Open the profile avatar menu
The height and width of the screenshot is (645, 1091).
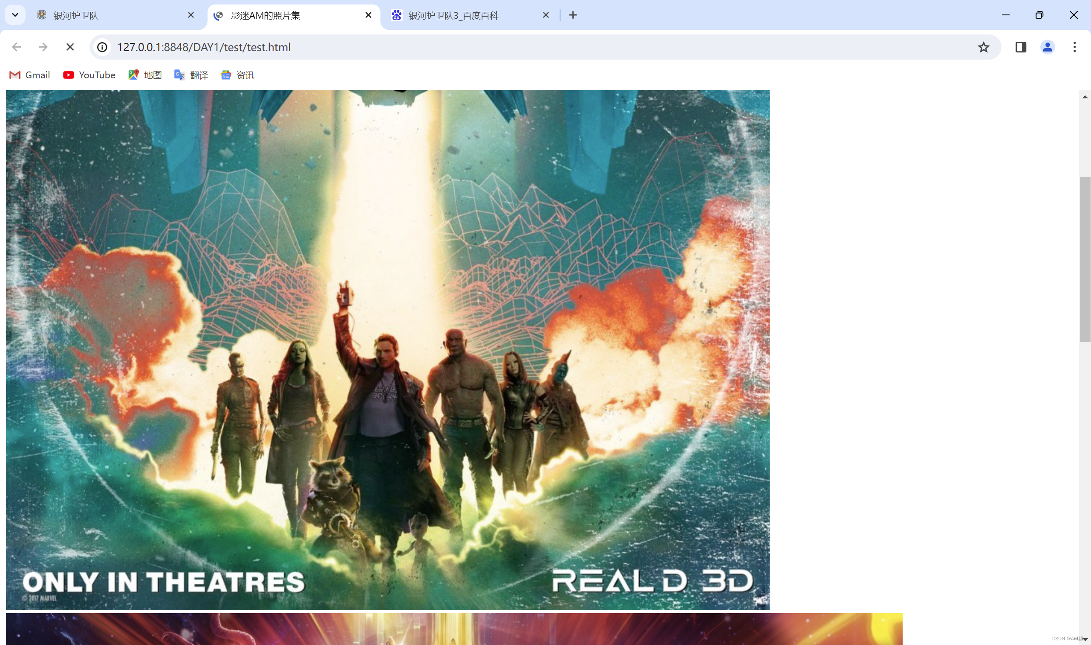[1048, 47]
